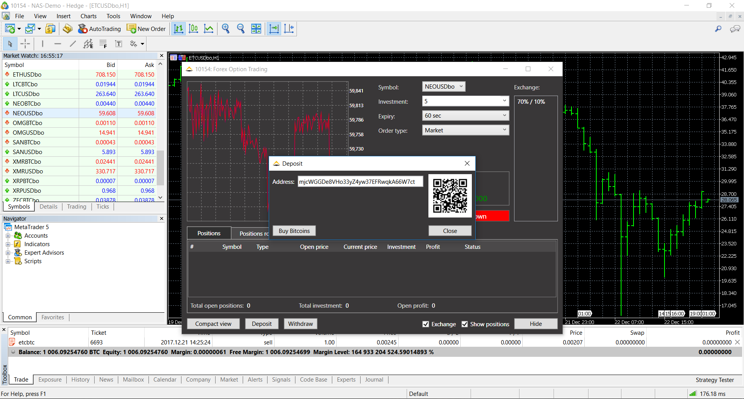Image resolution: width=744 pixels, height=399 pixels.
Task: Scan the deposit QR code image
Action: click(x=450, y=195)
